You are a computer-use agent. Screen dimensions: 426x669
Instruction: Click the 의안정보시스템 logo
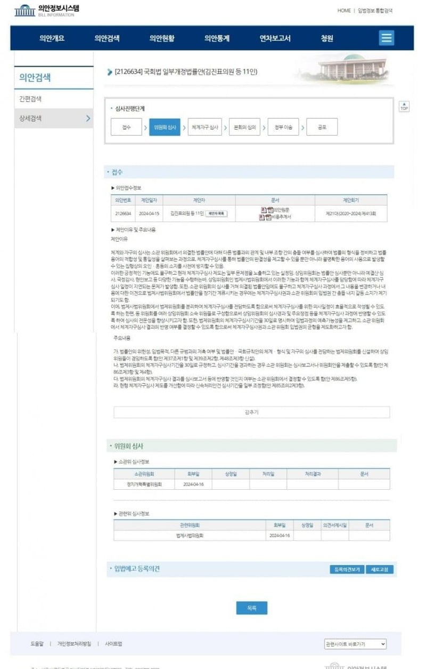pos(46,10)
